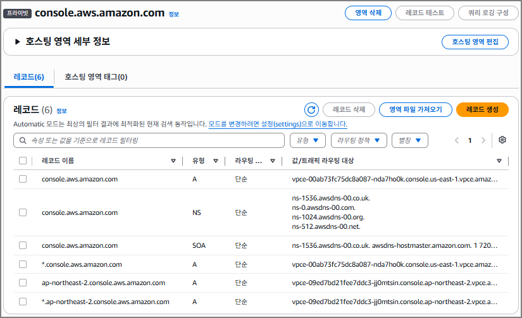Click 영역 파일 가져오기 button
Screen dimensions: 522x318
point(416,109)
